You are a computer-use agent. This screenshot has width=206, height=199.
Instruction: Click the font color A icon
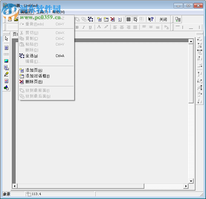pyautogui.click(x=99, y=27)
